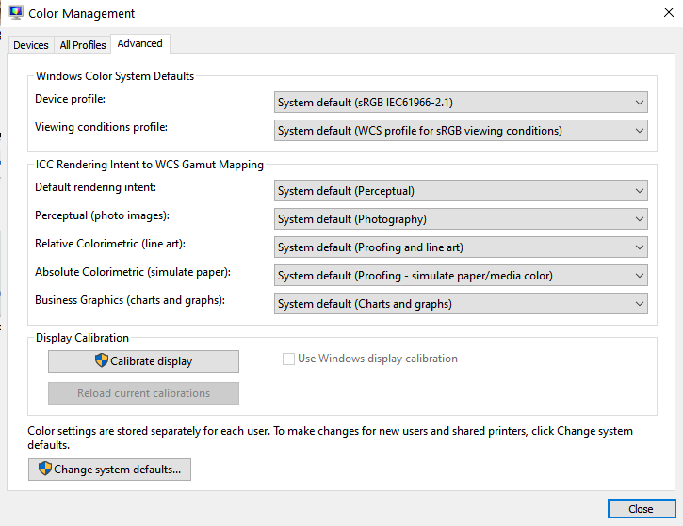683x526 pixels.
Task: Click the Reload current calibrations button
Action: coord(143,393)
